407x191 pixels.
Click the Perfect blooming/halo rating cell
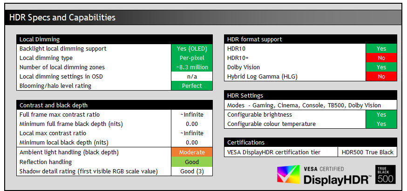192,86
